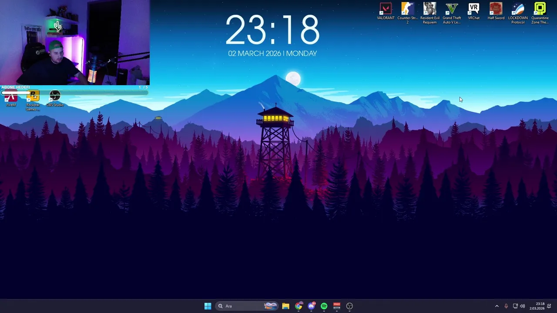Open the Voicemeeter app on taskbar
557x313 pixels.
pyautogui.click(x=336, y=306)
